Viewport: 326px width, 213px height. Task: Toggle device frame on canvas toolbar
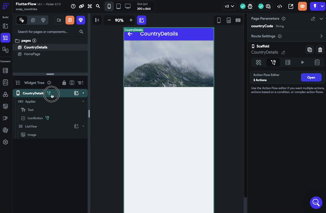[219, 20]
